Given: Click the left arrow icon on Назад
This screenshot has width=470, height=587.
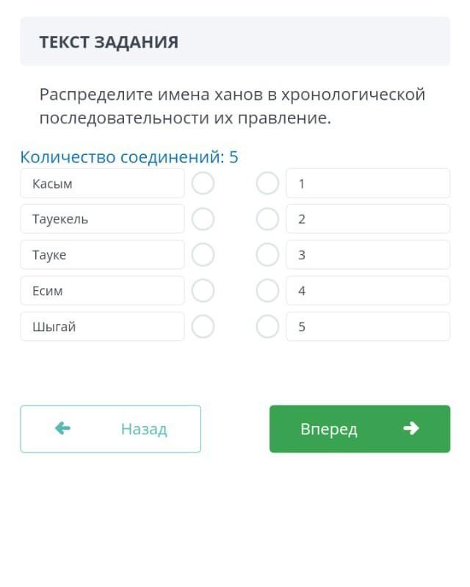Looking at the screenshot, I should tap(62, 428).
